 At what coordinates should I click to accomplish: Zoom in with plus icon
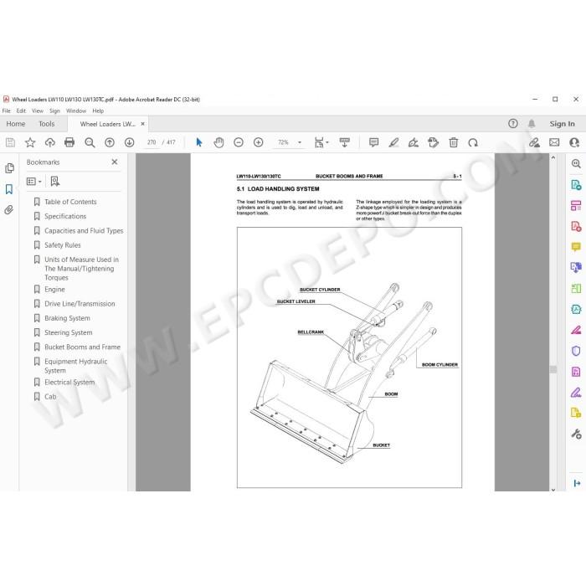[258, 142]
